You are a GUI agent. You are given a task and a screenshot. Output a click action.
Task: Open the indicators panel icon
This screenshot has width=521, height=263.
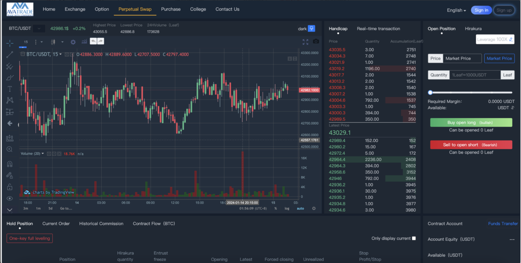point(84,42)
